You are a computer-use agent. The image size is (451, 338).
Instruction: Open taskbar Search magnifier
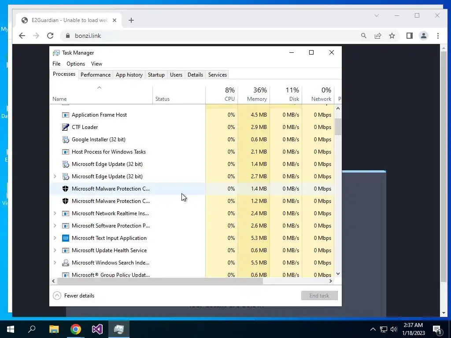[x=32, y=329]
